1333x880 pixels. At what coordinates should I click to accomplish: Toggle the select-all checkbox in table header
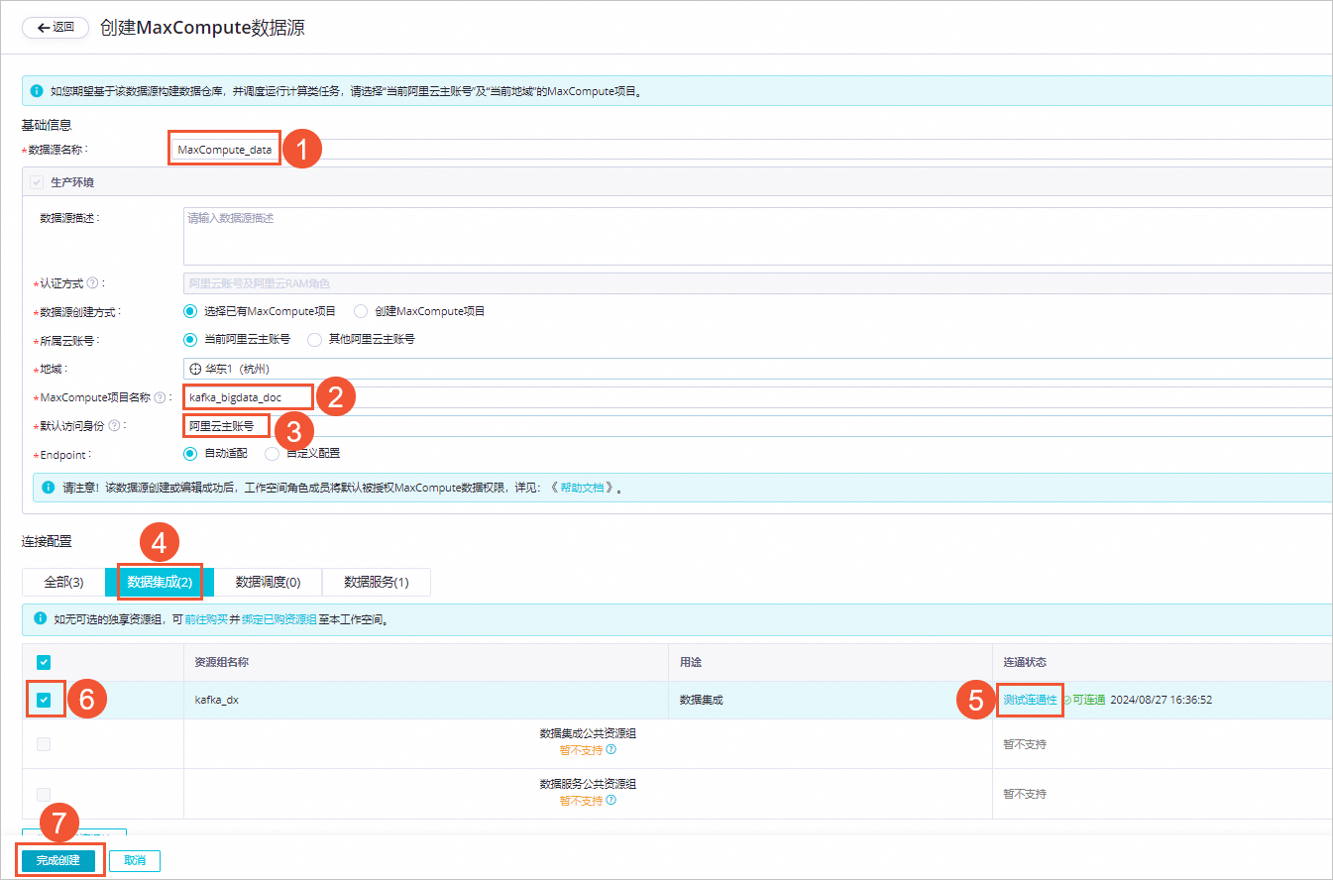coord(44,662)
